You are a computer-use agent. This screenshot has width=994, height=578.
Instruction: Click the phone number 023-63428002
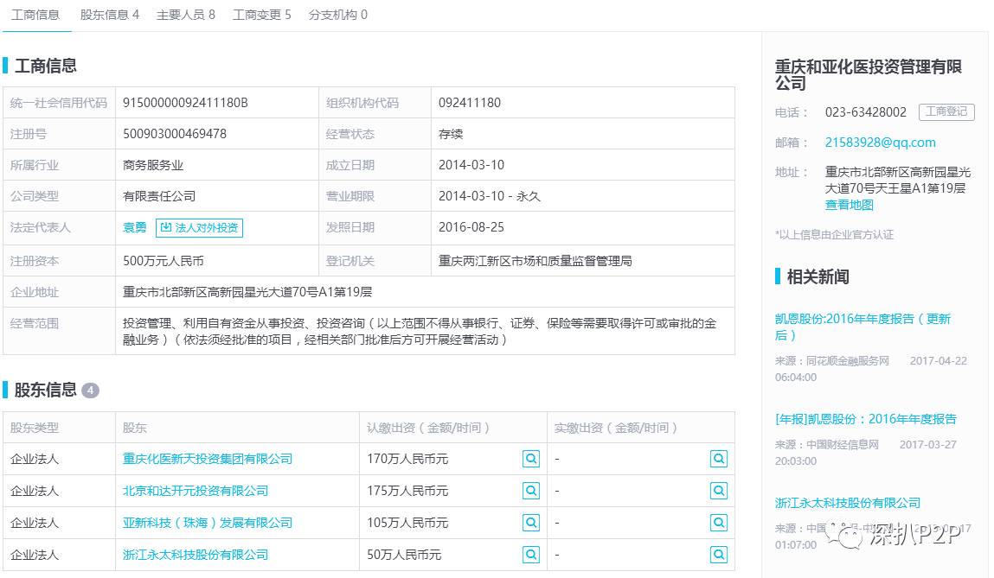[865, 112]
